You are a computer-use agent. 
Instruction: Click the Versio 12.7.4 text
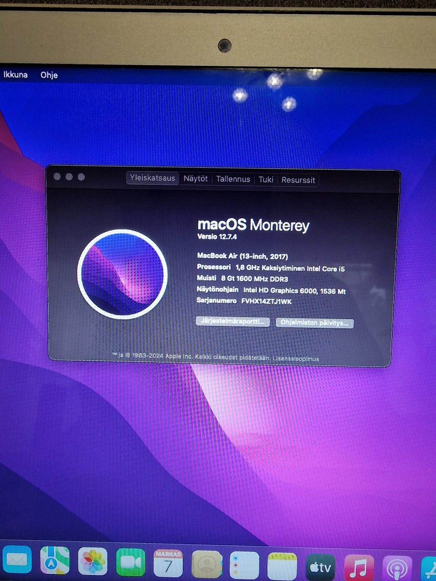pos(217,236)
